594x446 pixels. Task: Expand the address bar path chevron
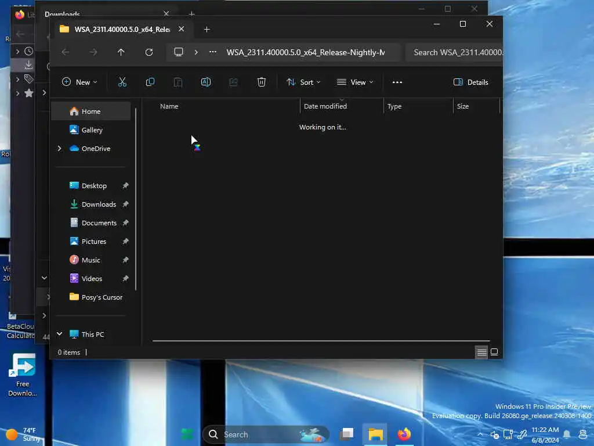[196, 52]
